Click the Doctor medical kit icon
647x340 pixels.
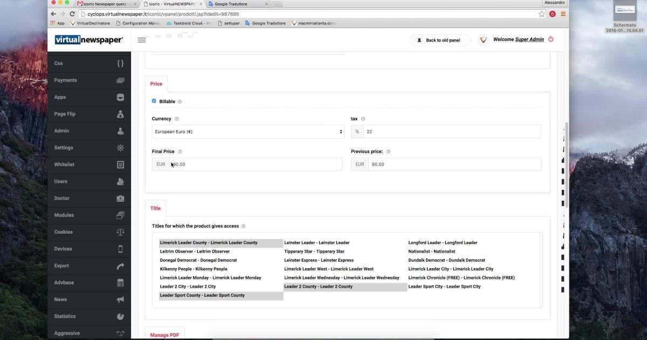tap(120, 198)
